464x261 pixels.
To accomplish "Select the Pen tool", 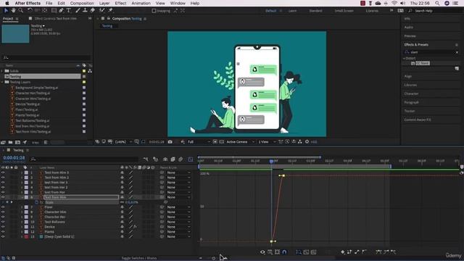I will coord(61,11).
